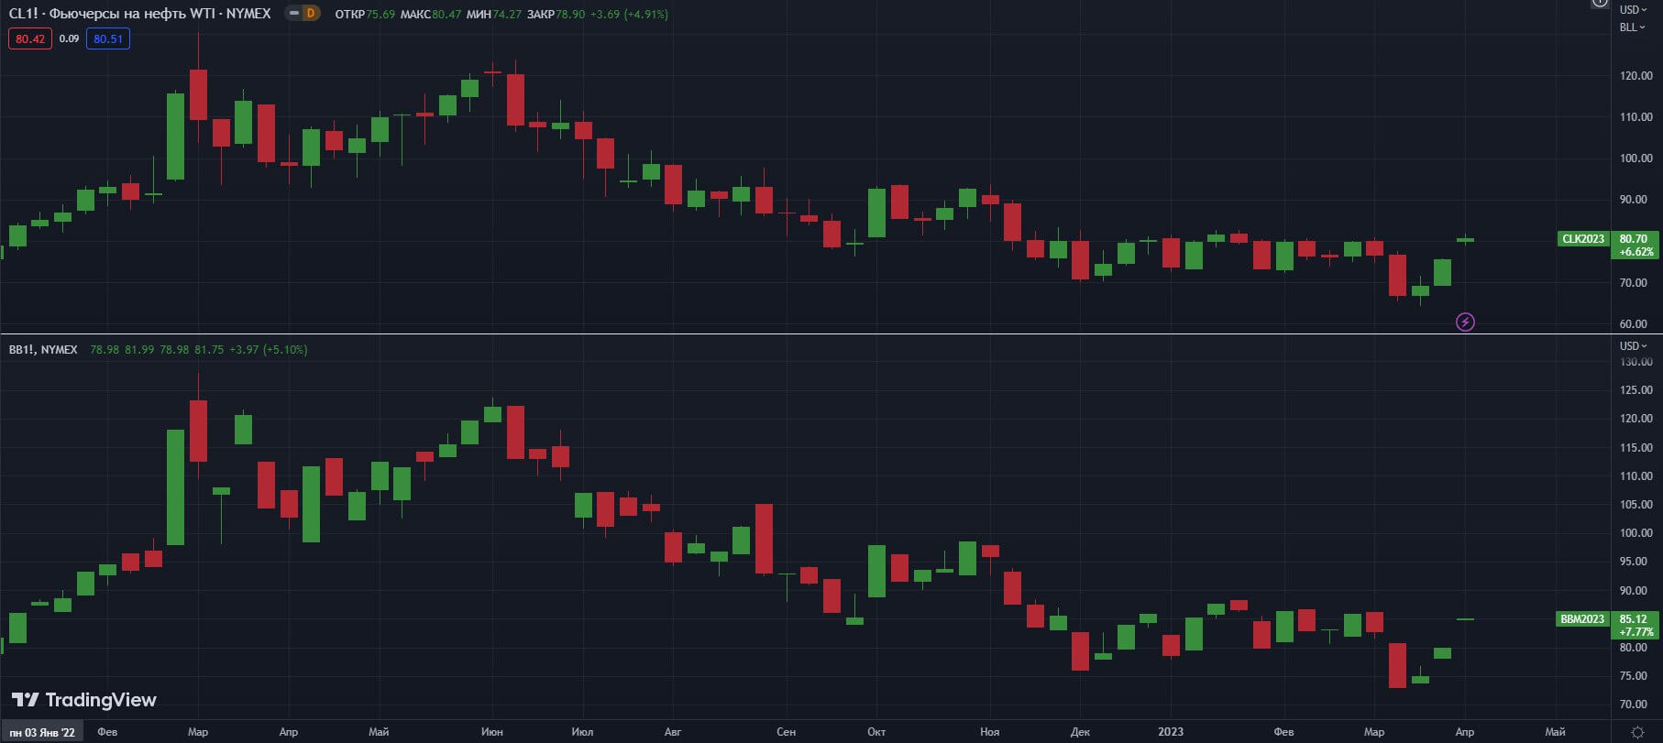
Task: Click the 'пн 03 Янв '22' date label
Action: [42, 732]
